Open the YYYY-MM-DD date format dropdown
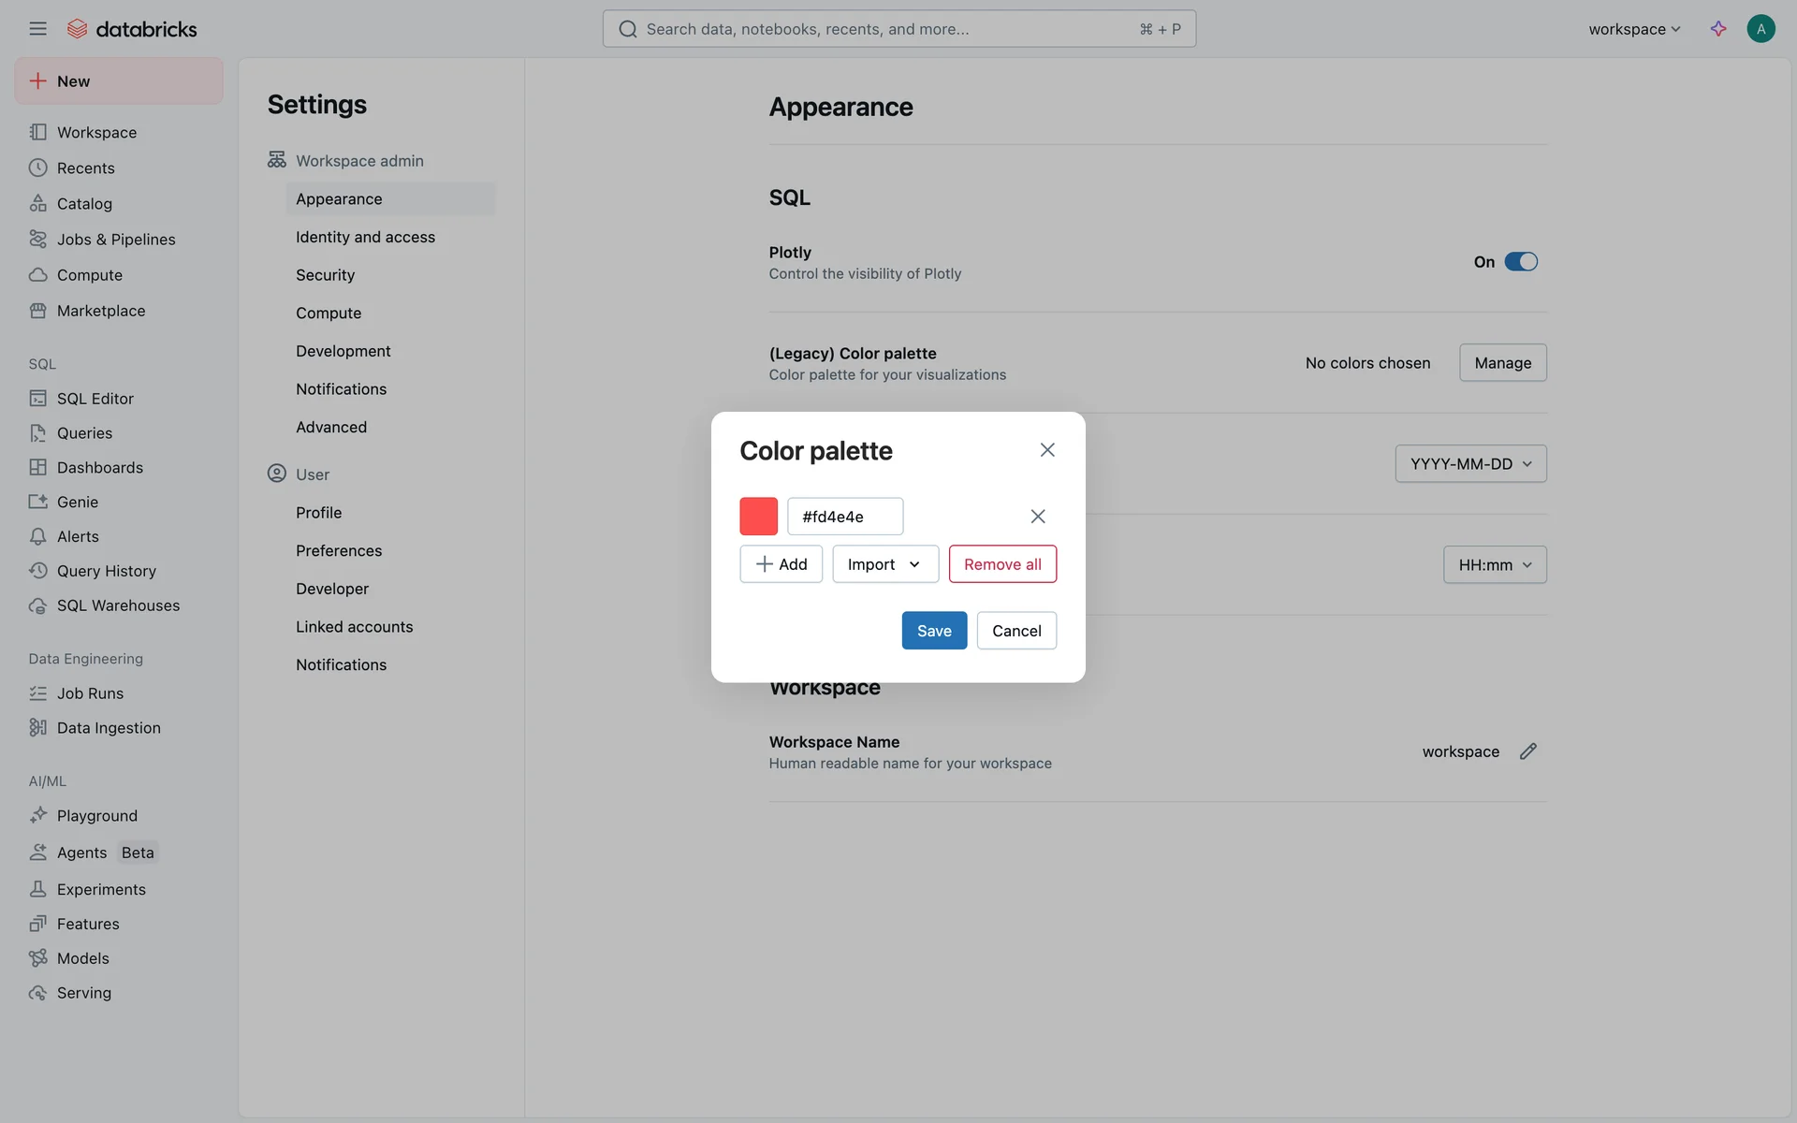1797x1123 pixels. click(x=1469, y=464)
